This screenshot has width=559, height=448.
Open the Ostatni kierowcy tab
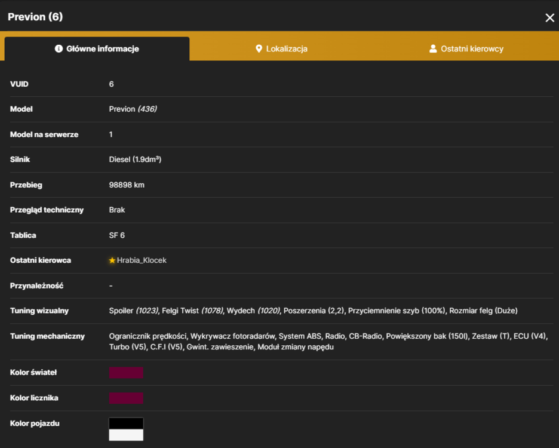tap(466, 49)
